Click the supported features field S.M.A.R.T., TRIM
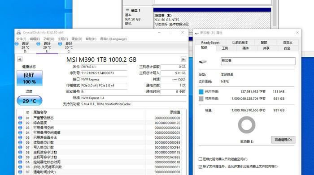Image resolution: width=314 pixels, height=175 pixels. coord(133,104)
